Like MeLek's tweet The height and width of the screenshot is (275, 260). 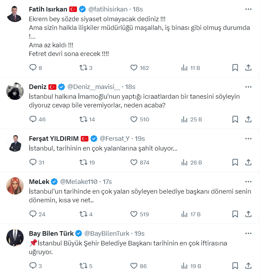[x=134, y=214]
